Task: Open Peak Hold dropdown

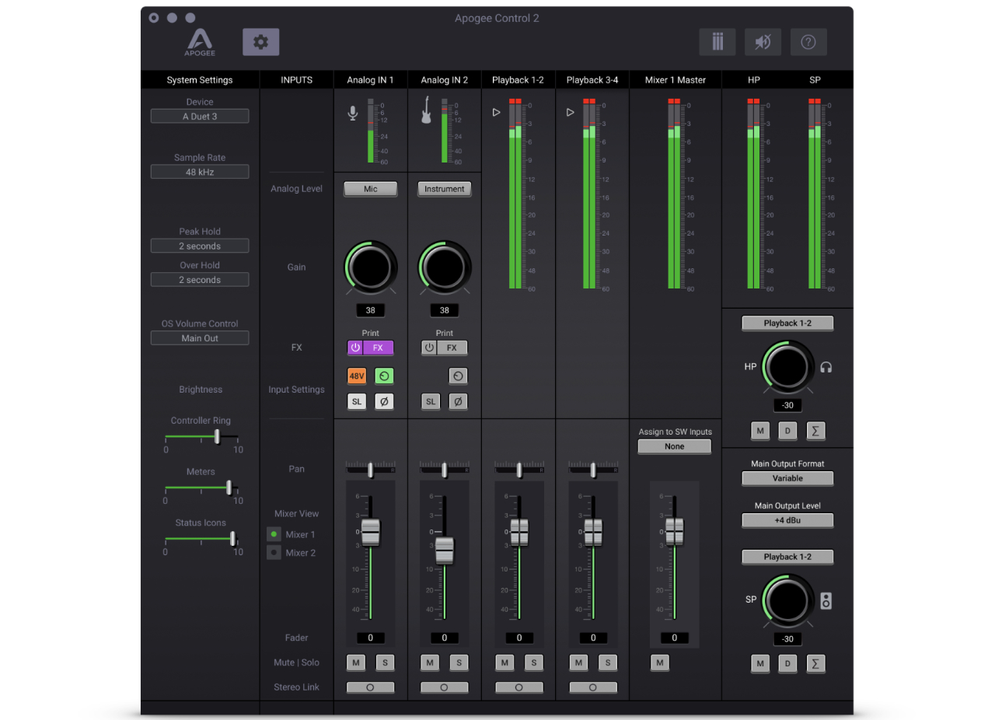Action: [200, 246]
